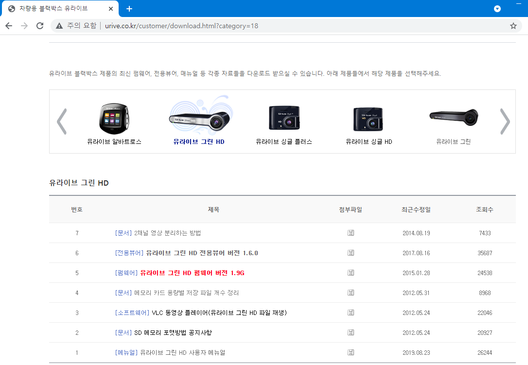Show next products with right carousel arrow
Screen dimensions: 528x365
505,122
